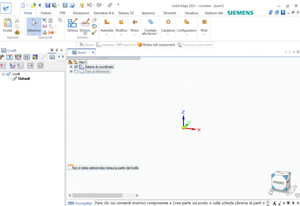
Task: Click the question mark panel icon in Livelli
Action: (x=9, y=57)
